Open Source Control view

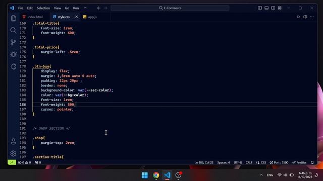click(x=14, y=42)
